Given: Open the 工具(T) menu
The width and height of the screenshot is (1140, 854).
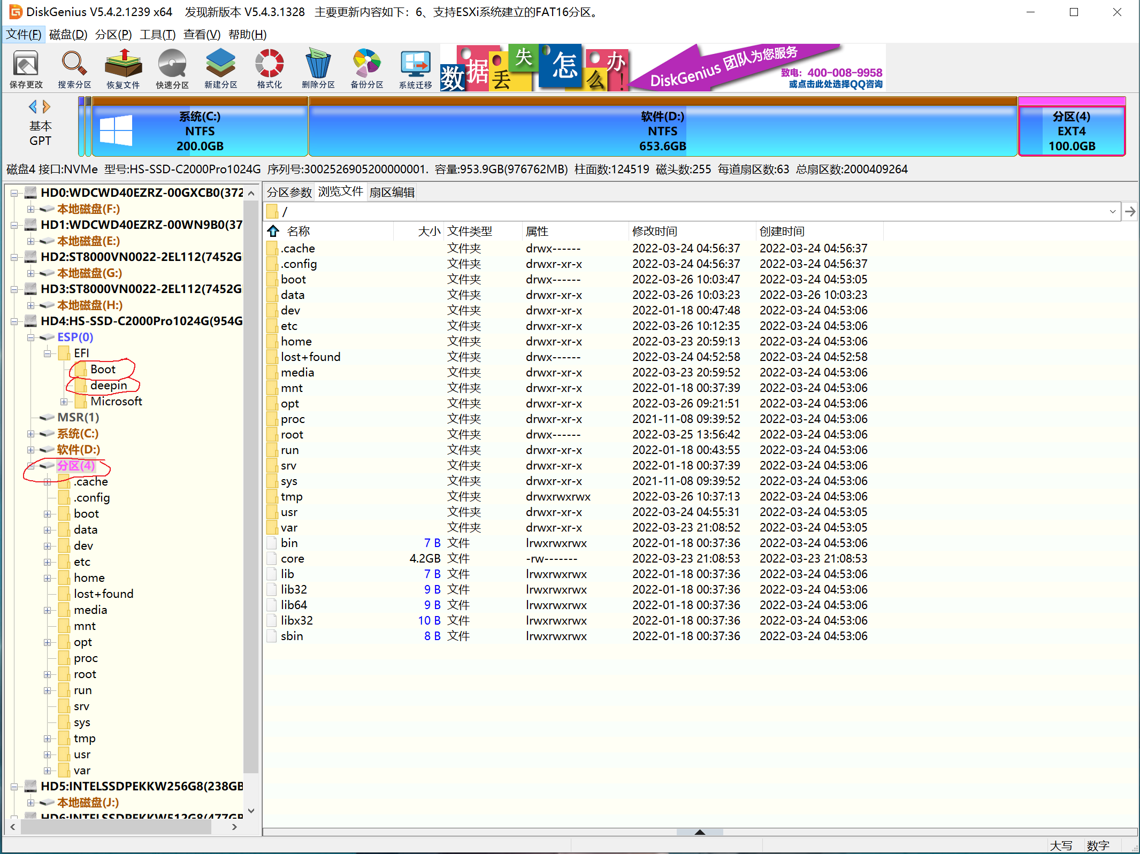Looking at the screenshot, I should click(x=157, y=35).
